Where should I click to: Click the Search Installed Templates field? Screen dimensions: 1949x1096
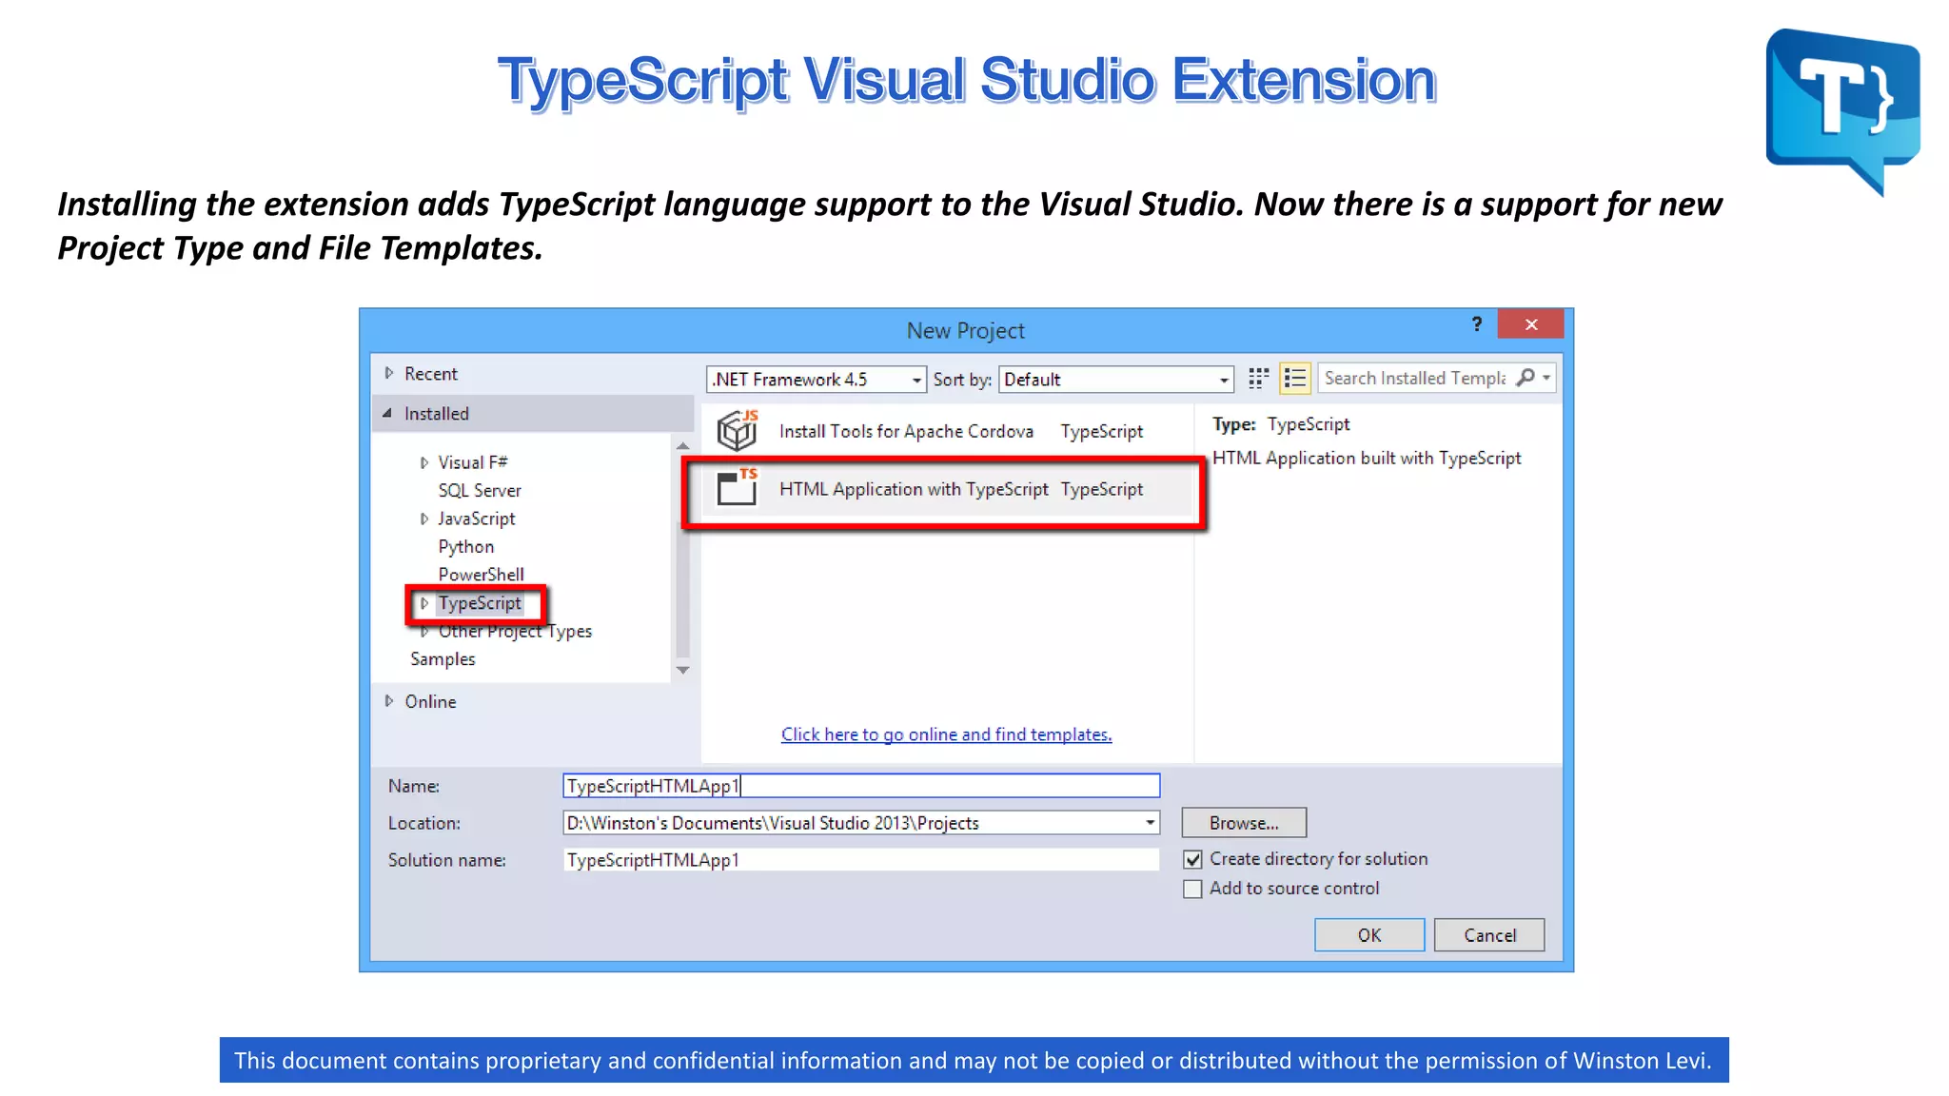1416,378
